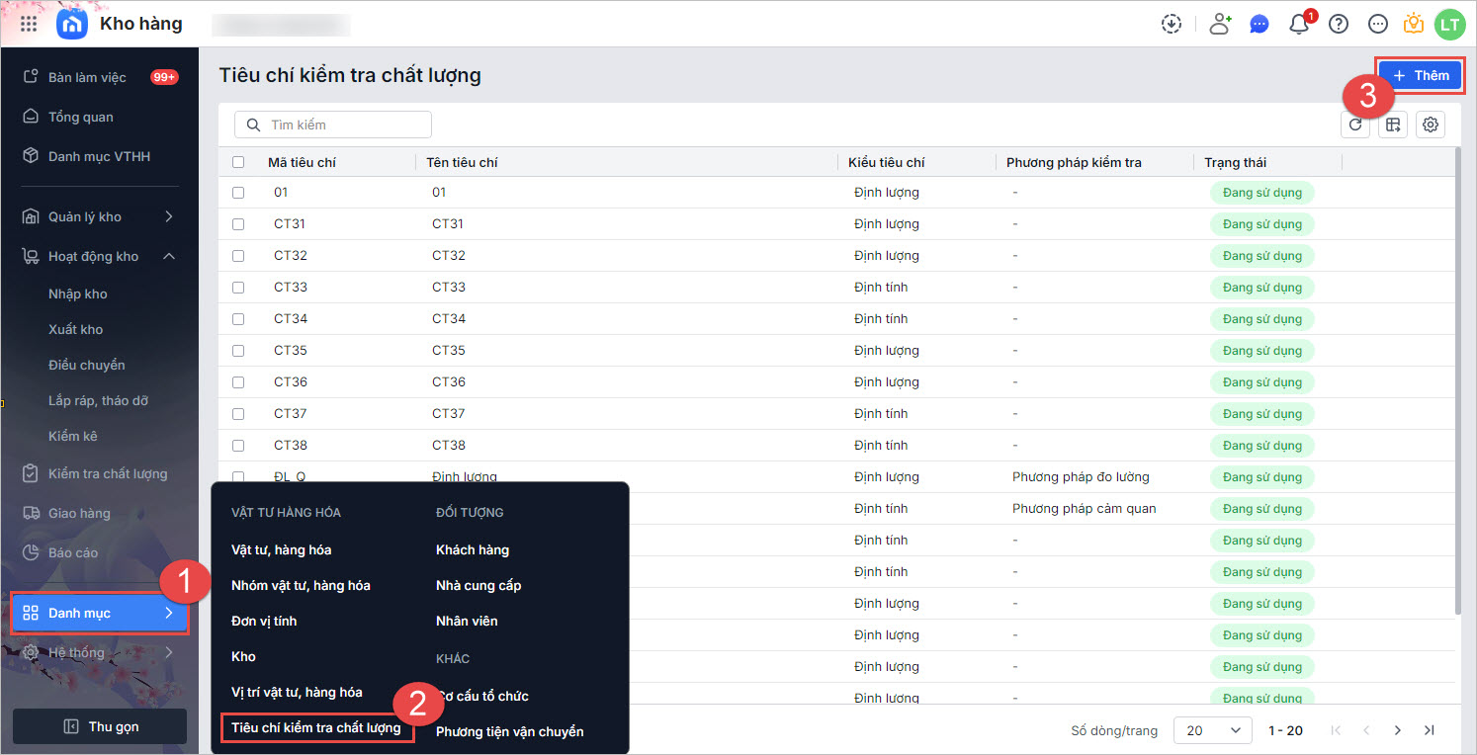Click the add user invite icon

click(x=1220, y=25)
